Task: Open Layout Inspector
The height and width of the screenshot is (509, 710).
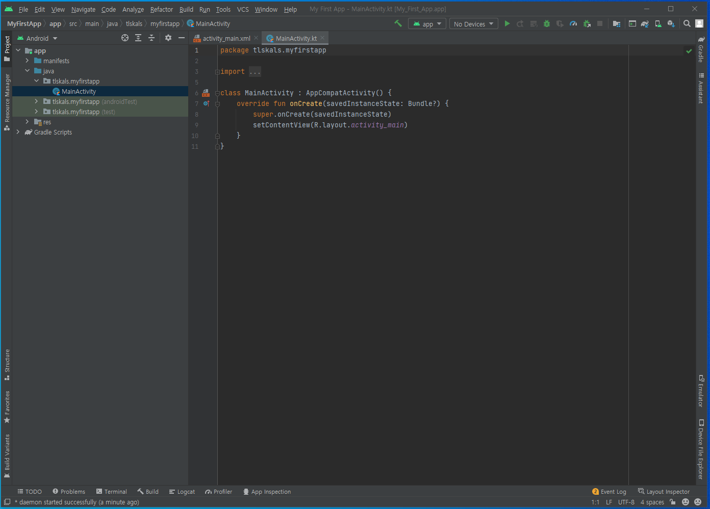Action: [664, 492]
